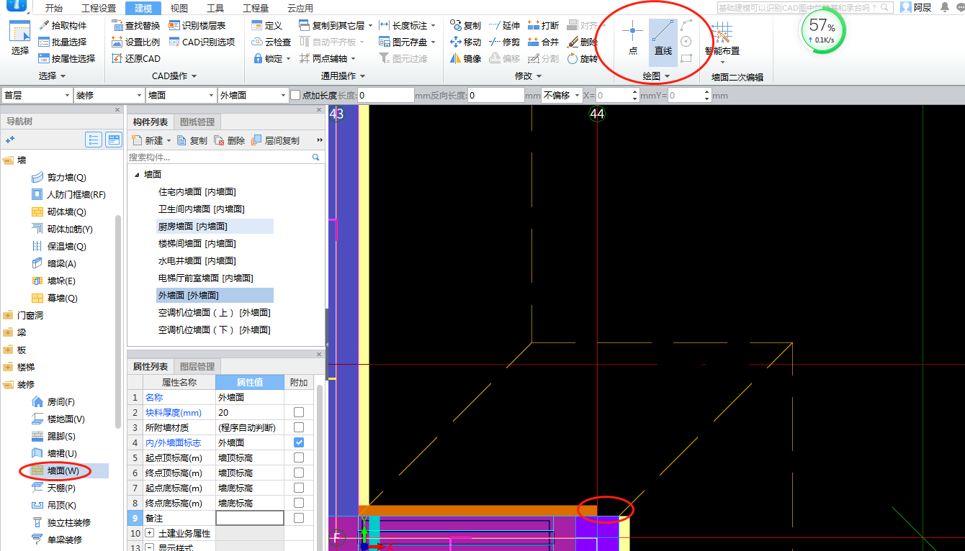This screenshot has height=551, width=965.
Task: Switch to the 图层管理 tab
Action: tap(197, 366)
